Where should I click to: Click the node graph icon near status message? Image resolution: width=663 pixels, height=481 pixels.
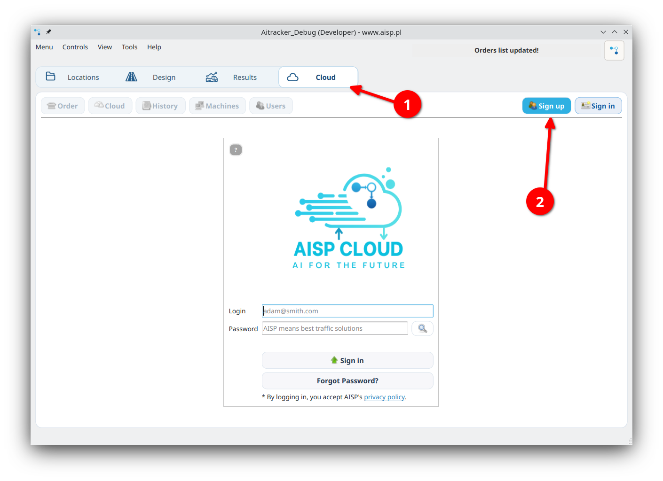[614, 50]
